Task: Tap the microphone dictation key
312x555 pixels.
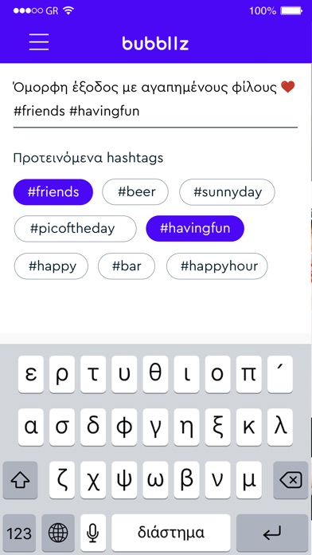Action: [93, 533]
